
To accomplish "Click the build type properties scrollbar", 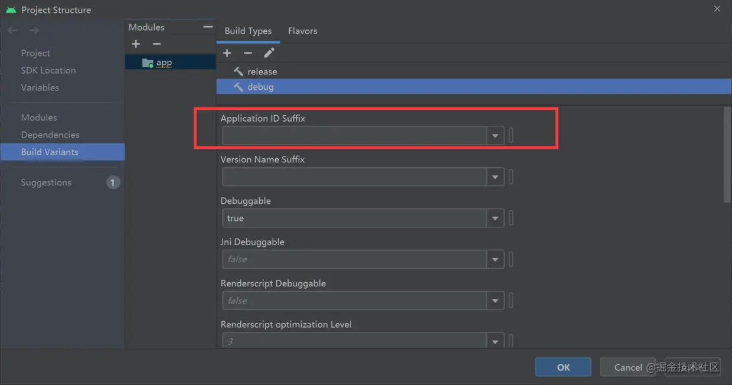I will click(727, 155).
